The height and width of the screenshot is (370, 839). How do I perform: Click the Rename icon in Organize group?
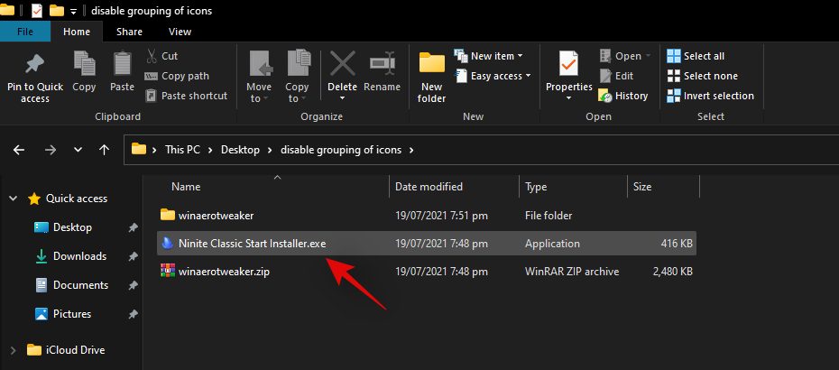pos(382,65)
